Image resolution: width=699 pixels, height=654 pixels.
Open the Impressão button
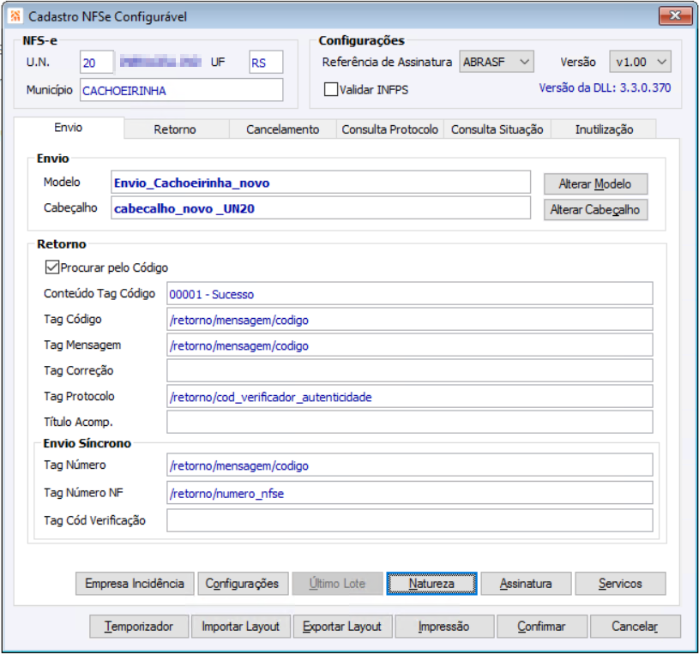point(444,627)
